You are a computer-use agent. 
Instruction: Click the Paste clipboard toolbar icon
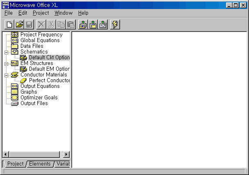(x=71, y=25)
